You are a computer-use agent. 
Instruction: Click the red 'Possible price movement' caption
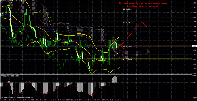pos(142,6)
